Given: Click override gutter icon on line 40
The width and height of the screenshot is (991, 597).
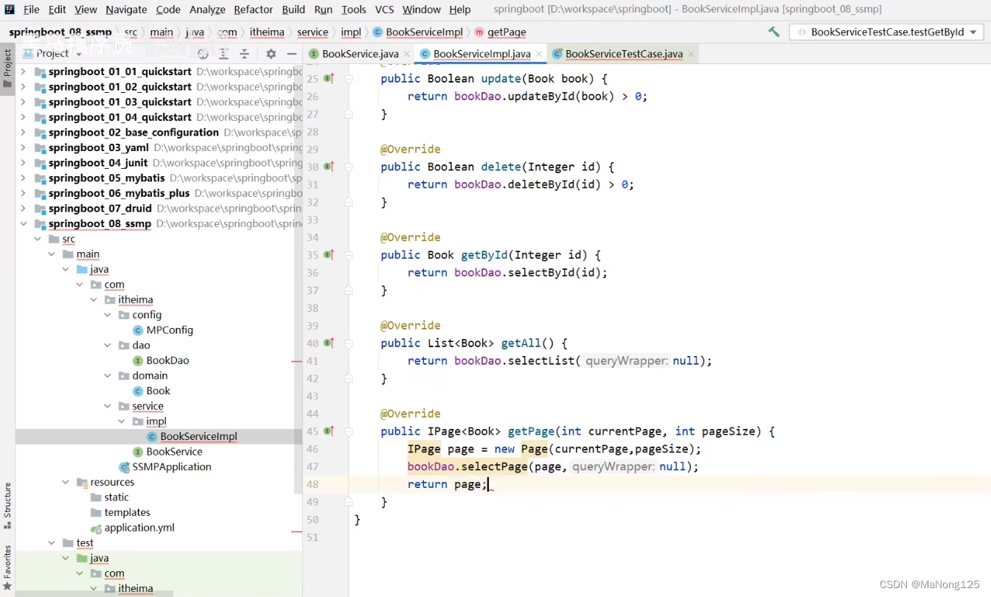Looking at the screenshot, I should tap(329, 343).
